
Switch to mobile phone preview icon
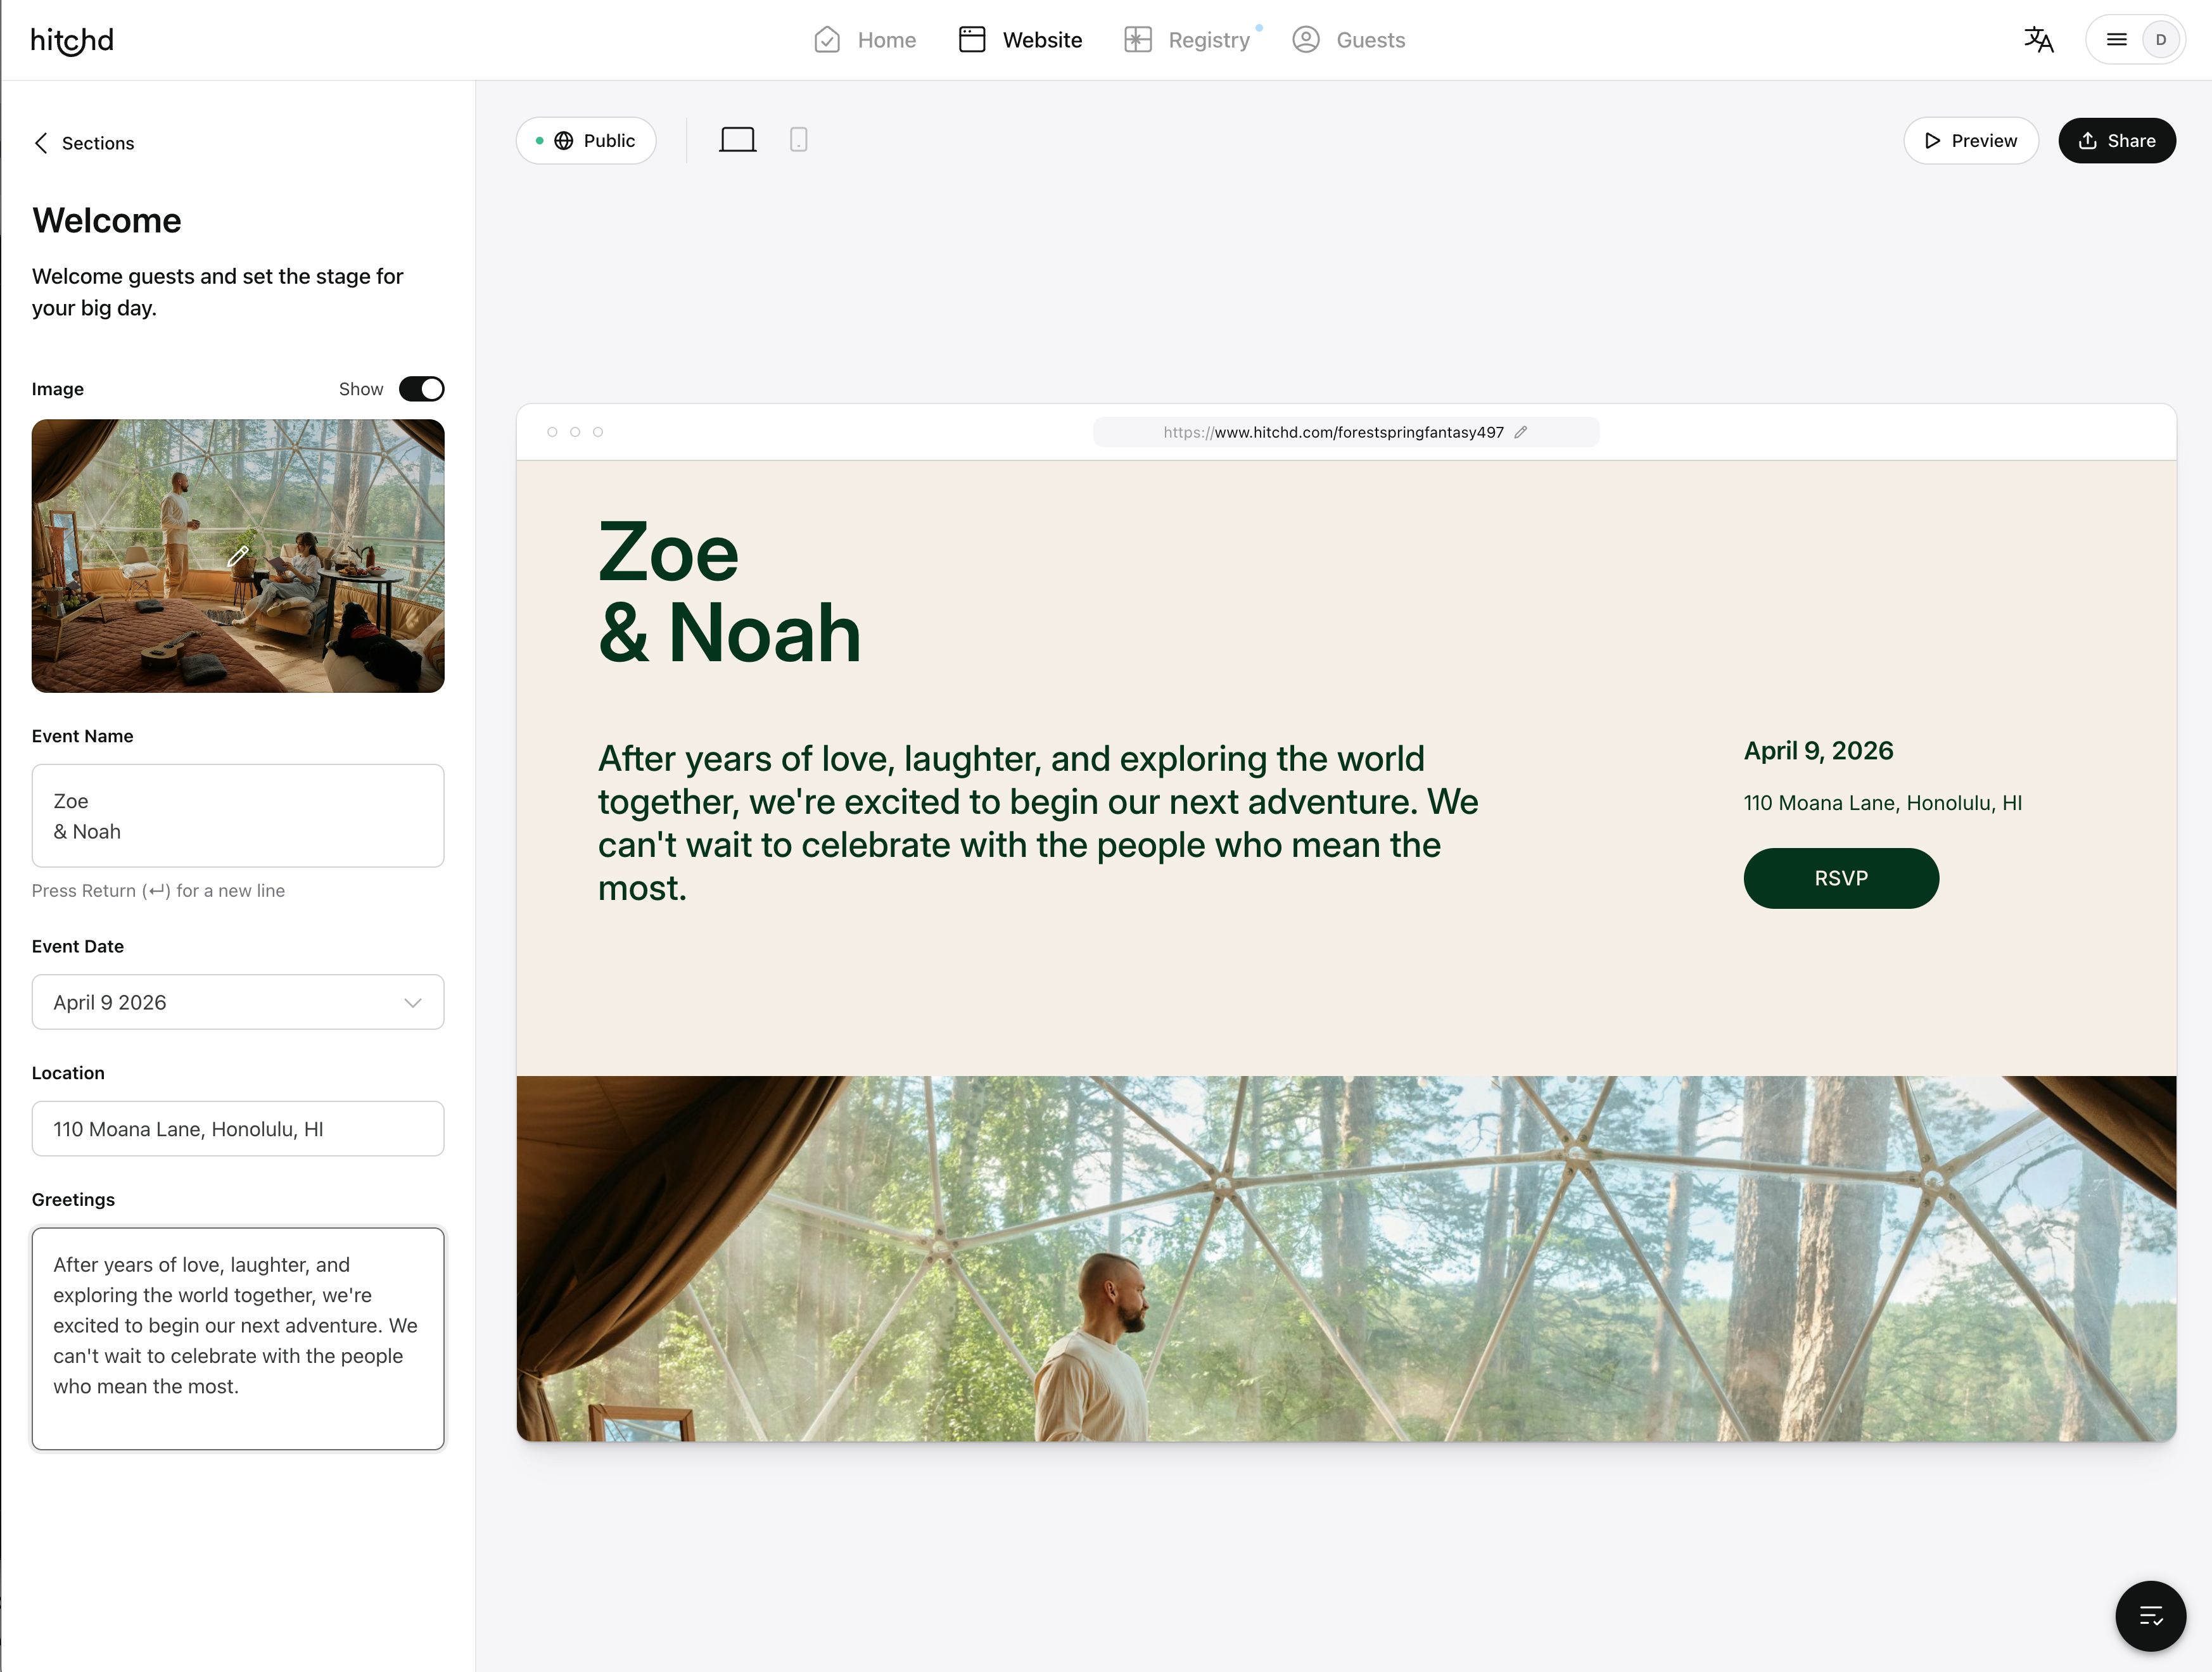798,140
